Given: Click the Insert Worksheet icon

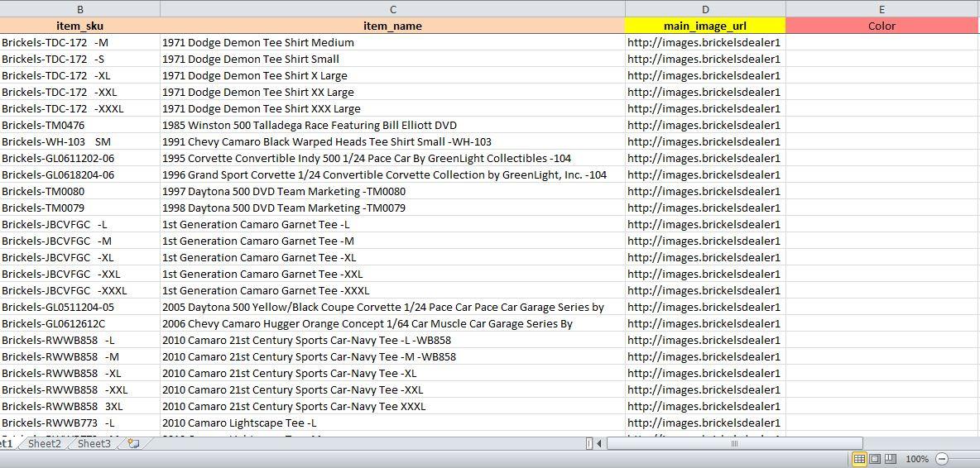Looking at the screenshot, I should (x=132, y=444).
